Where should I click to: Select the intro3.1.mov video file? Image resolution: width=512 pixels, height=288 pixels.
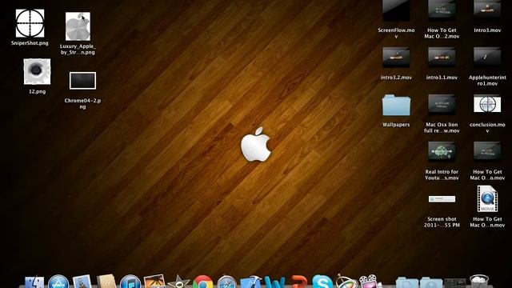[x=442, y=58]
